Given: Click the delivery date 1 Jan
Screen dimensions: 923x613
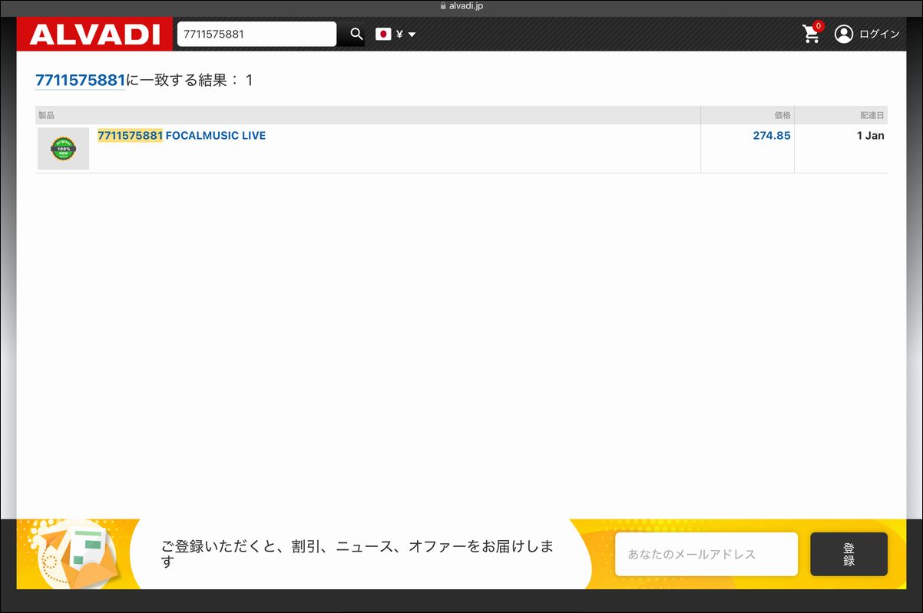Looking at the screenshot, I should pos(871,136).
